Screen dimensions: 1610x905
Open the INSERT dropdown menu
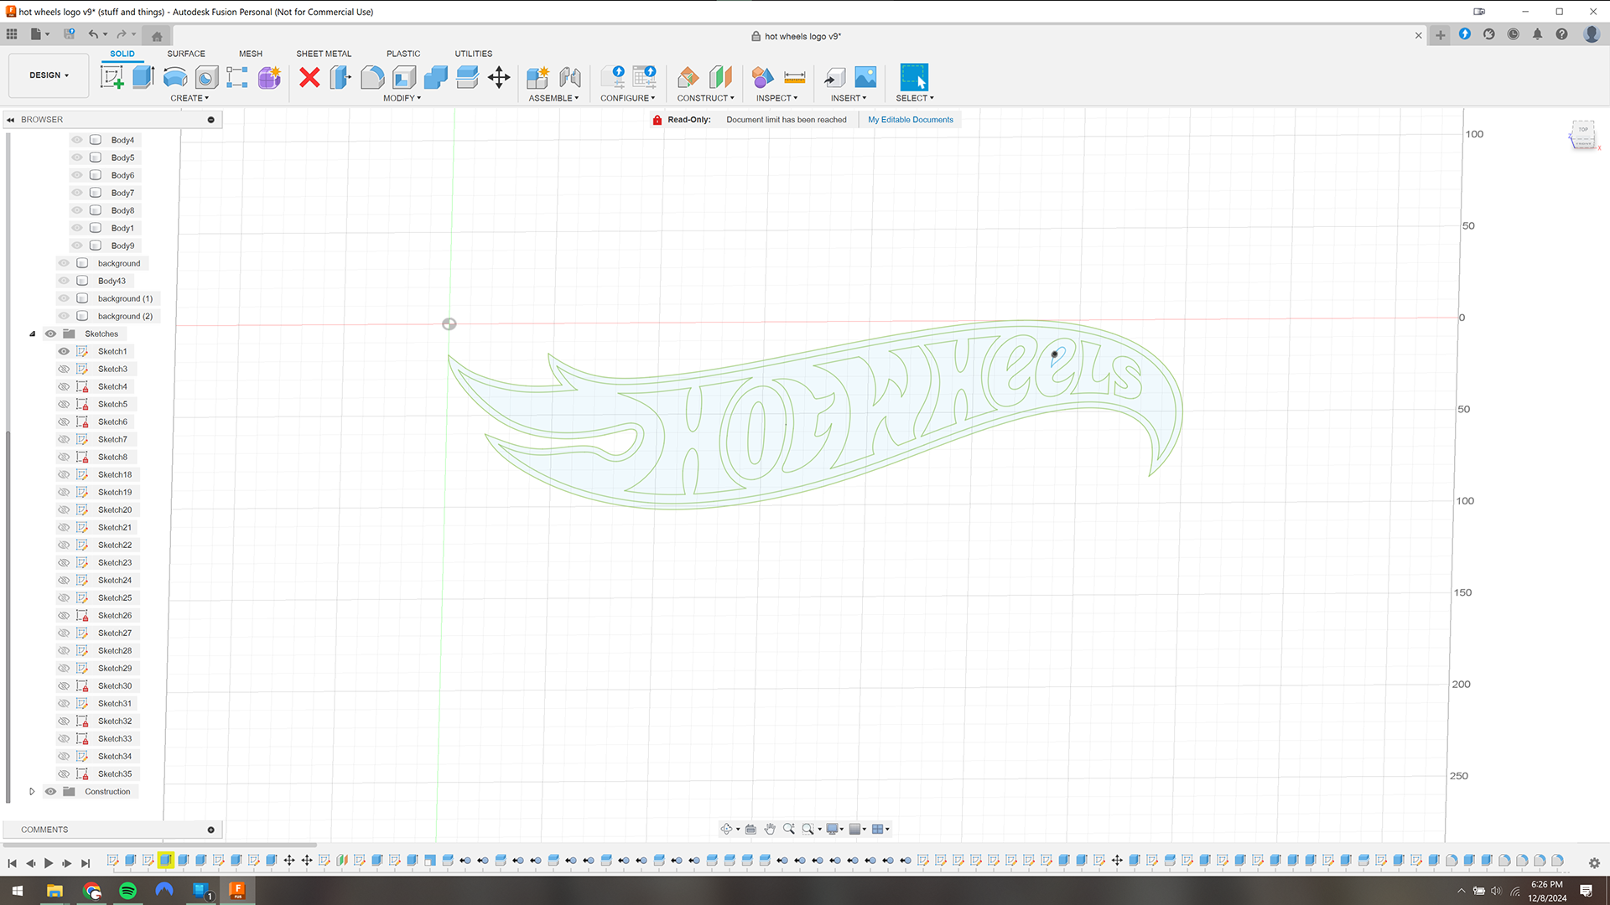[x=849, y=98]
